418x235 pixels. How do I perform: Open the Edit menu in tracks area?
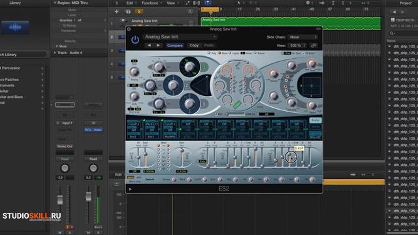pos(131,3)
